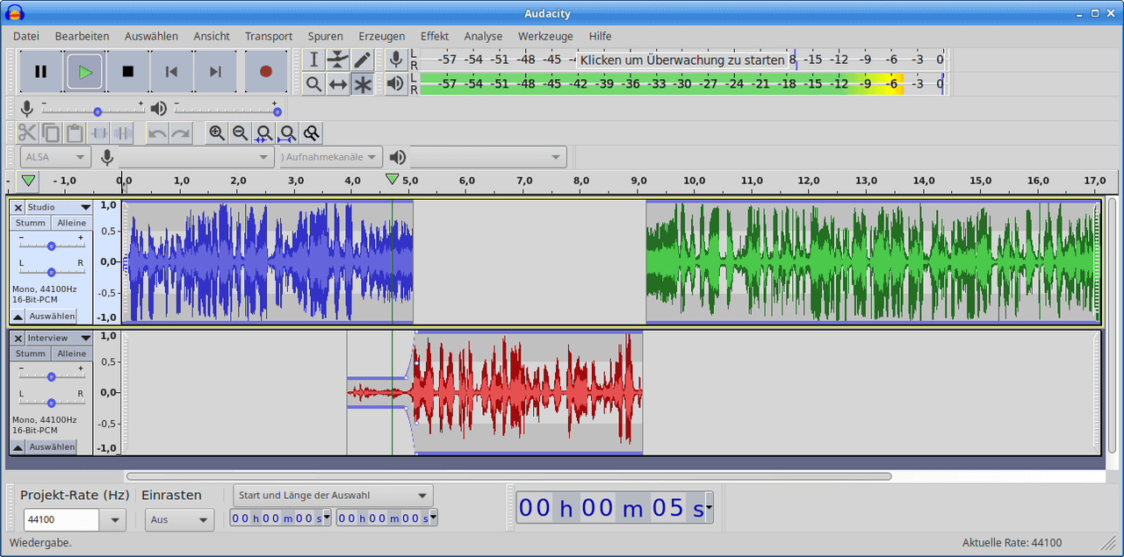Image resolution: width=1124 pixels, height=557 pixels.
Task: Select the Verschiebewerkzeug (time shift tool)
Action: coord(337,83)
